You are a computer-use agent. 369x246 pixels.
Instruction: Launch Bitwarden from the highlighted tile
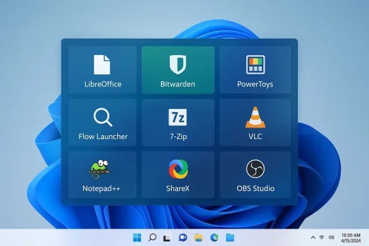[x=178, y=70]
